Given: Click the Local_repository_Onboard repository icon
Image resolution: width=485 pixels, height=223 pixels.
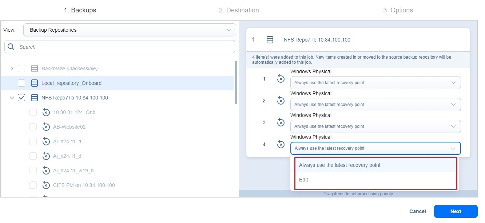Looking at the screenshot, I should pyautogui.click(x=35, y=83).
